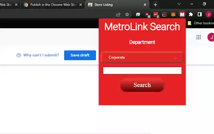
Task: Click the share page icon in address bar
Action: (118, 14)
